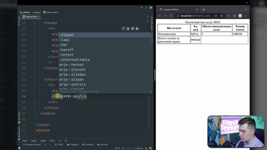Open the Structure tool window
Viewport: 267px width, 150px height.
pyautogui.click(x=19, y=117)
